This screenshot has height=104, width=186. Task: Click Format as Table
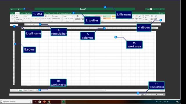(x=83, y=17)
